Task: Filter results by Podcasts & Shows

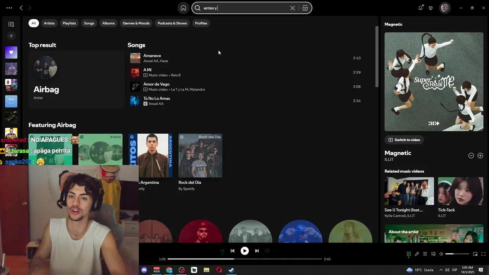Action: click(x=172, y=23)
